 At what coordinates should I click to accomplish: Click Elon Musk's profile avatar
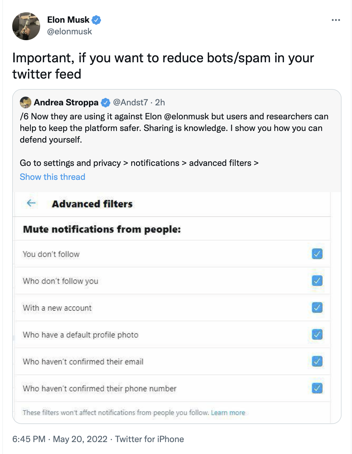tap(26, 26)
